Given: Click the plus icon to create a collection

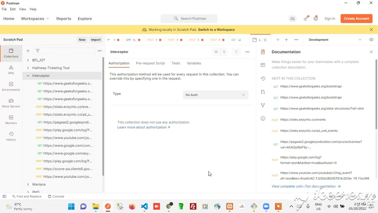Looking at the screenshot, I should 28,51.
